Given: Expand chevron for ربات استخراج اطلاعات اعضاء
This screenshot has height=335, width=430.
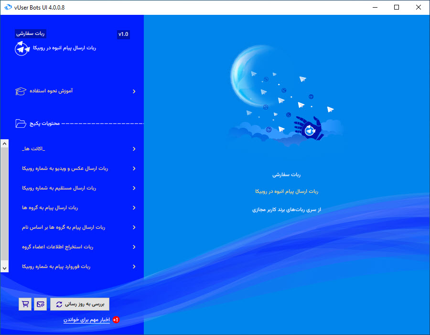Looking at the screenshot, I should [134, 247].
